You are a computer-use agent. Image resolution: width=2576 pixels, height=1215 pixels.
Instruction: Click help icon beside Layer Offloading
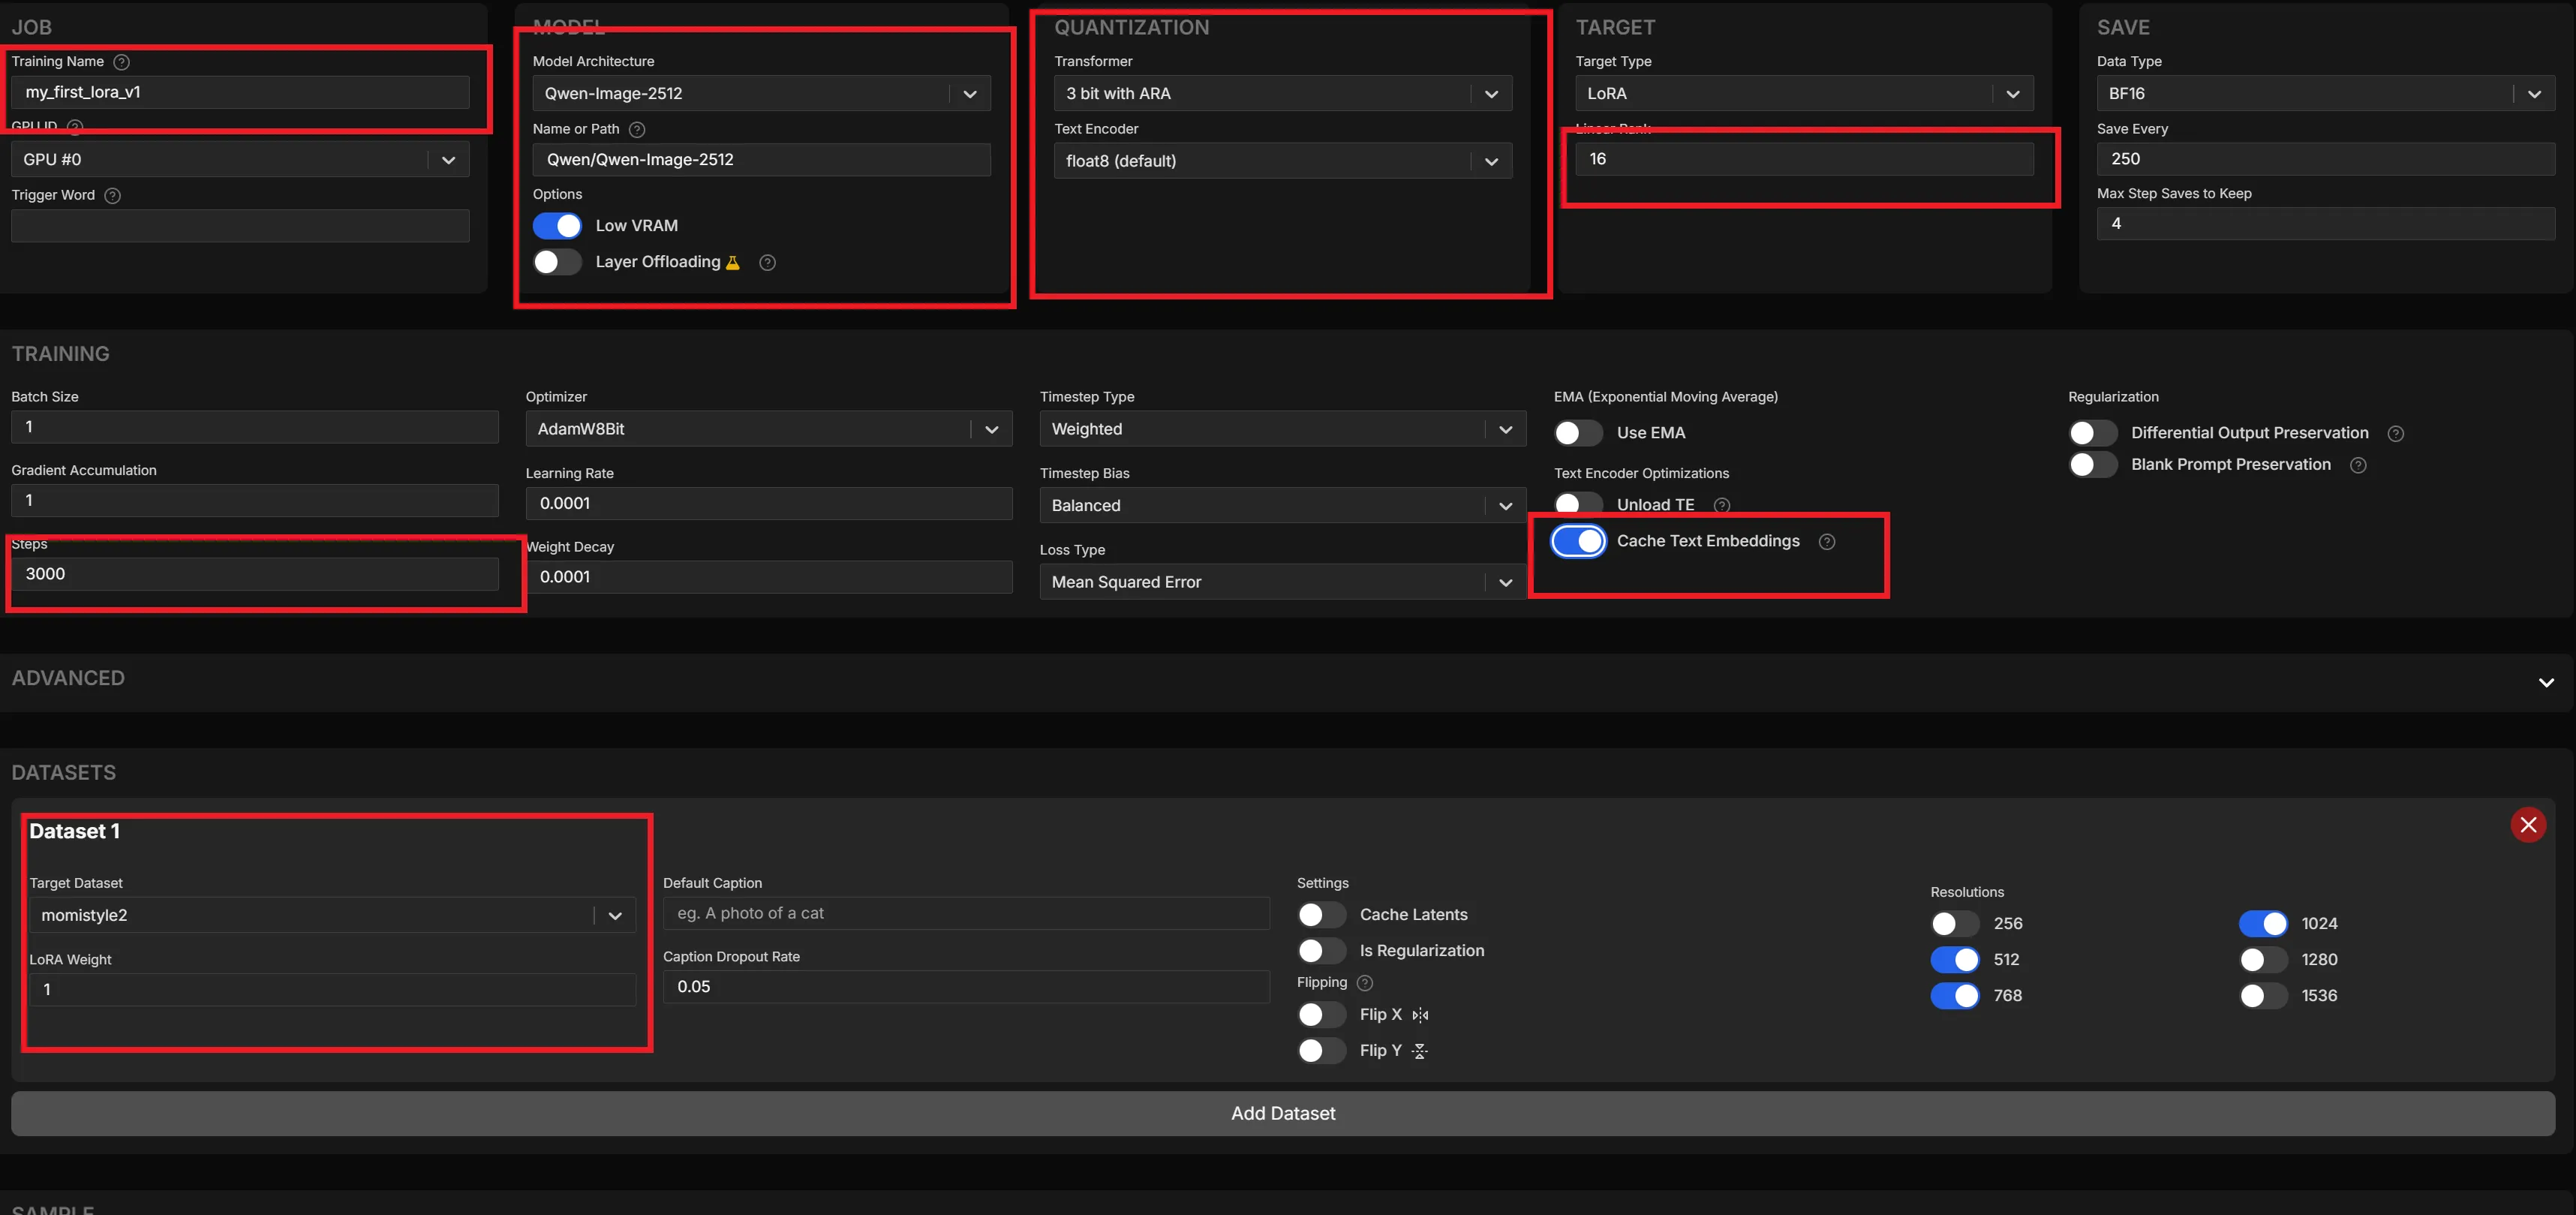(767, 263)
